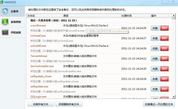Open the 云查杀 tab
This screenshot has width=178, height=109.
[12, 11]
